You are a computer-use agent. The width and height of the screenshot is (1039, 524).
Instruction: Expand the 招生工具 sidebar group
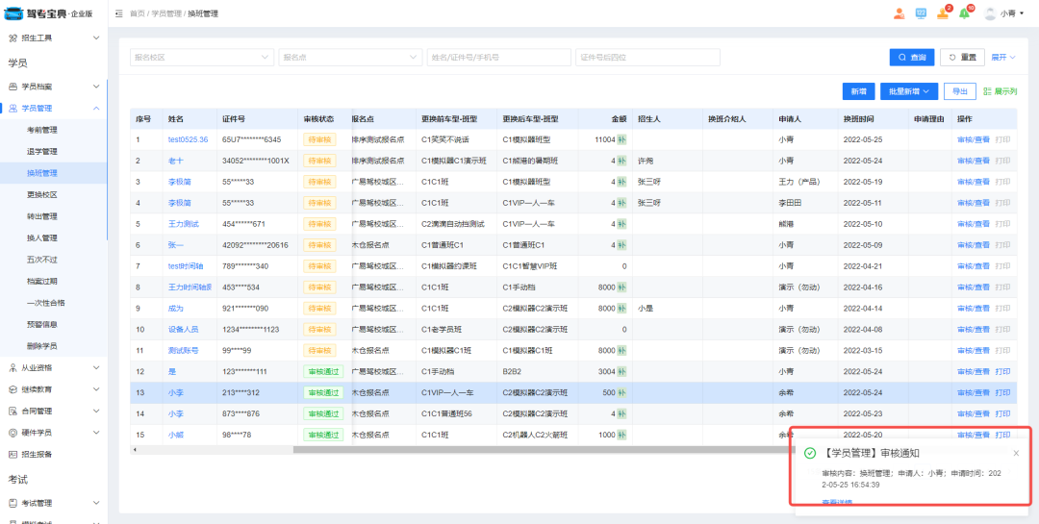96,37
